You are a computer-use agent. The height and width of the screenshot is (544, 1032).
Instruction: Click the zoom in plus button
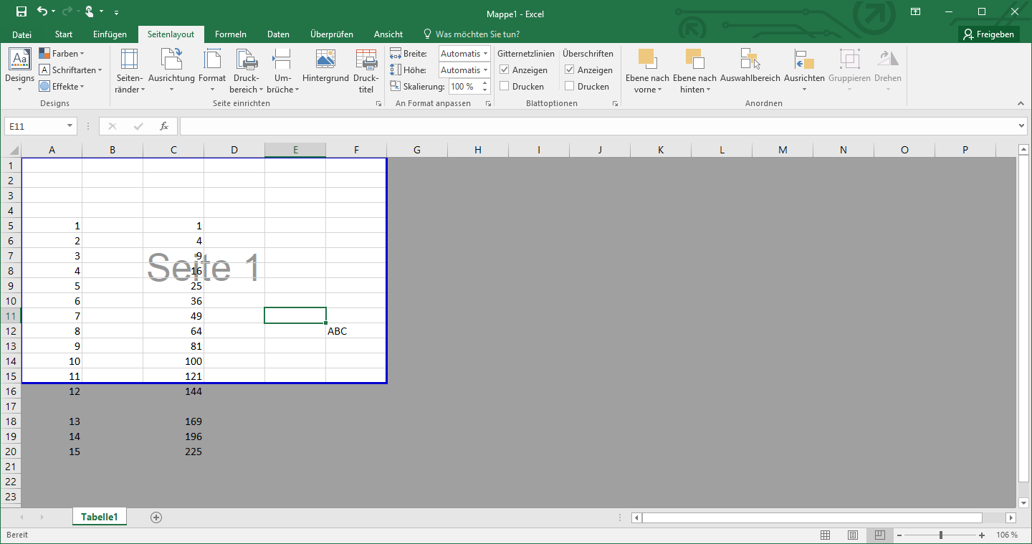(982, 535)
